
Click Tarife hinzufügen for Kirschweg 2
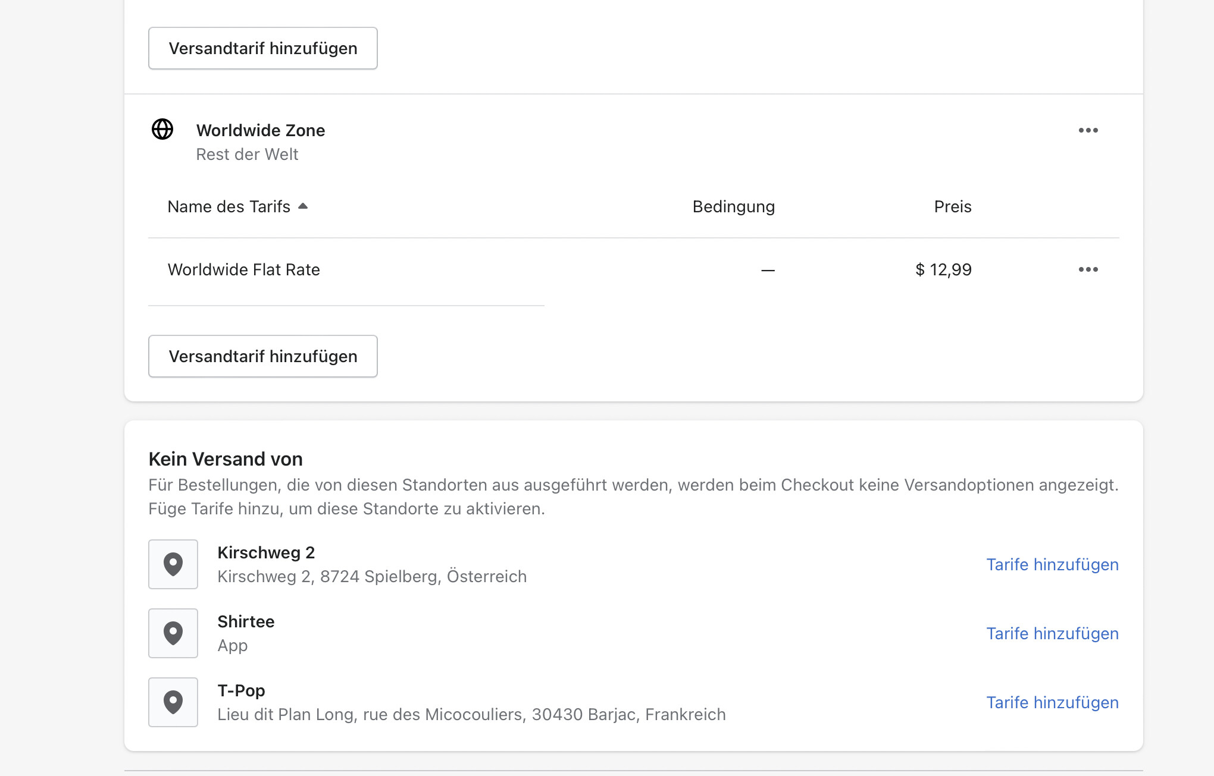[x=1052, y=564]
